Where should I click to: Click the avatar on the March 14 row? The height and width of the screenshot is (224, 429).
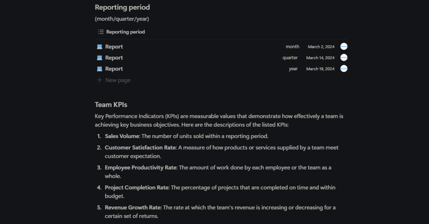click(x=344, y=58)
